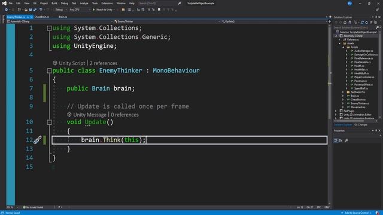This screenshot has width=383, height=215.
Task: Click the Solution Explorer refresh icon
Action: click(366, 23)
